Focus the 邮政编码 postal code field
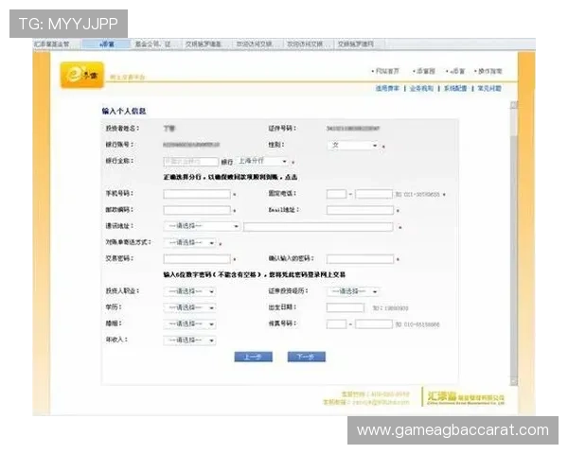The width and height of the screenshot is (568, 454). 197,210
